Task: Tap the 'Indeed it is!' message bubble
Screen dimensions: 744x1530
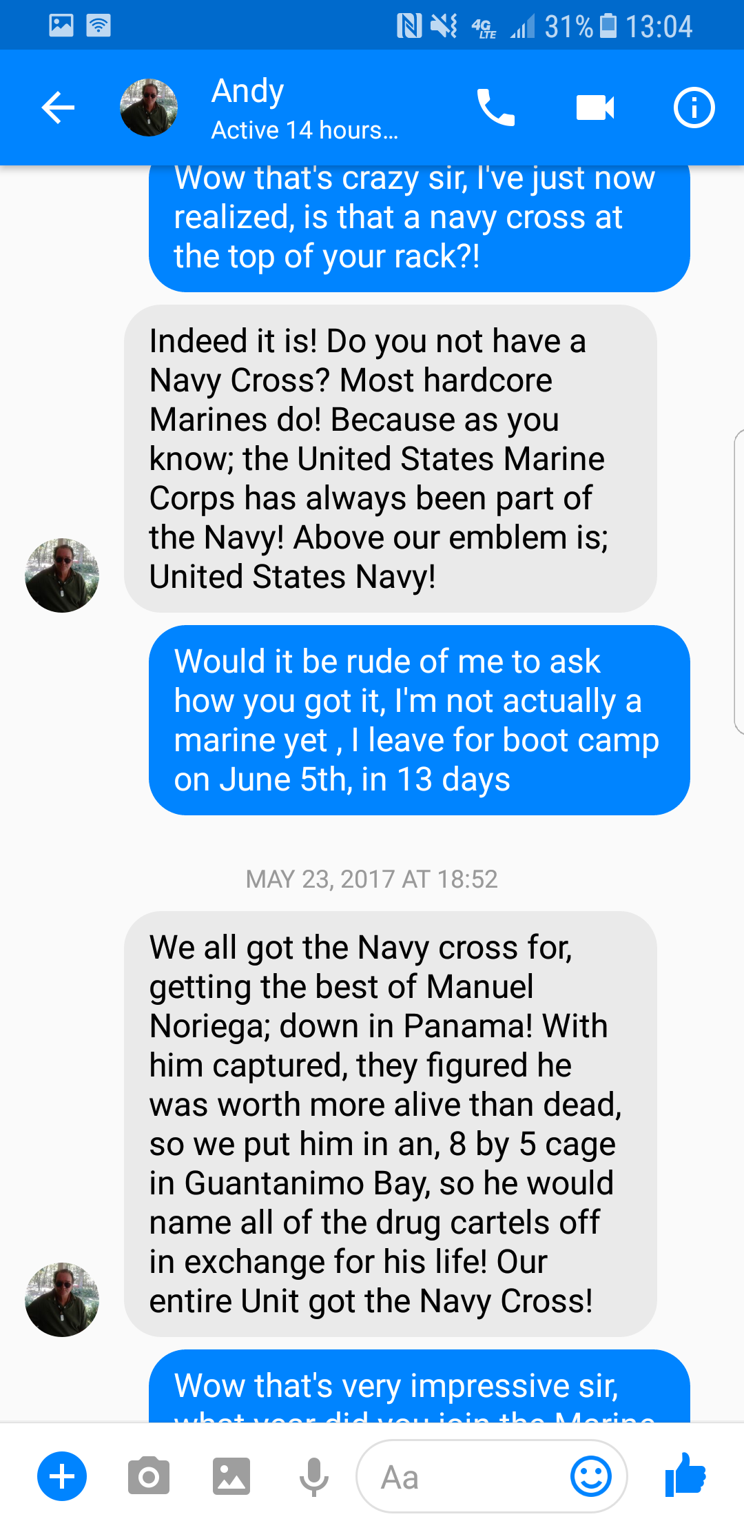Action: point(390,459)
